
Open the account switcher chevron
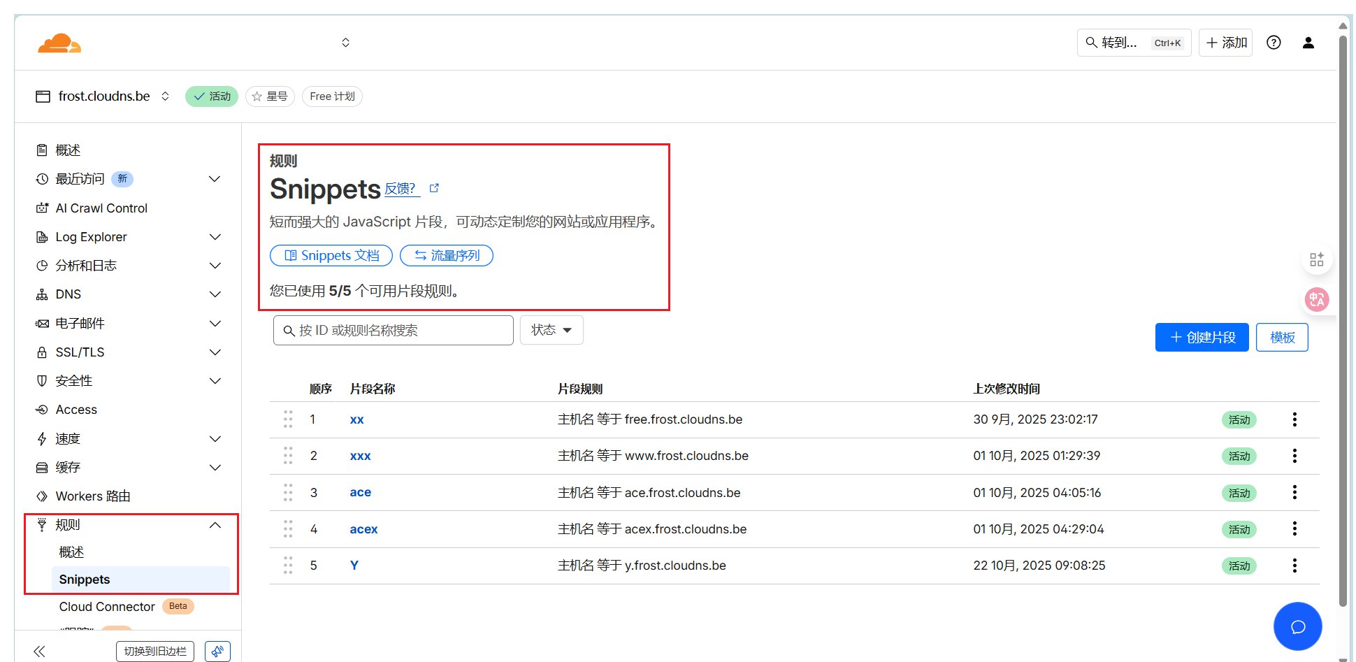(x=345, y=43)
